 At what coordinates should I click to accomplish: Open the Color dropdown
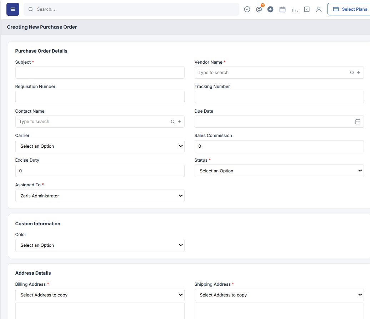point(100,245)
